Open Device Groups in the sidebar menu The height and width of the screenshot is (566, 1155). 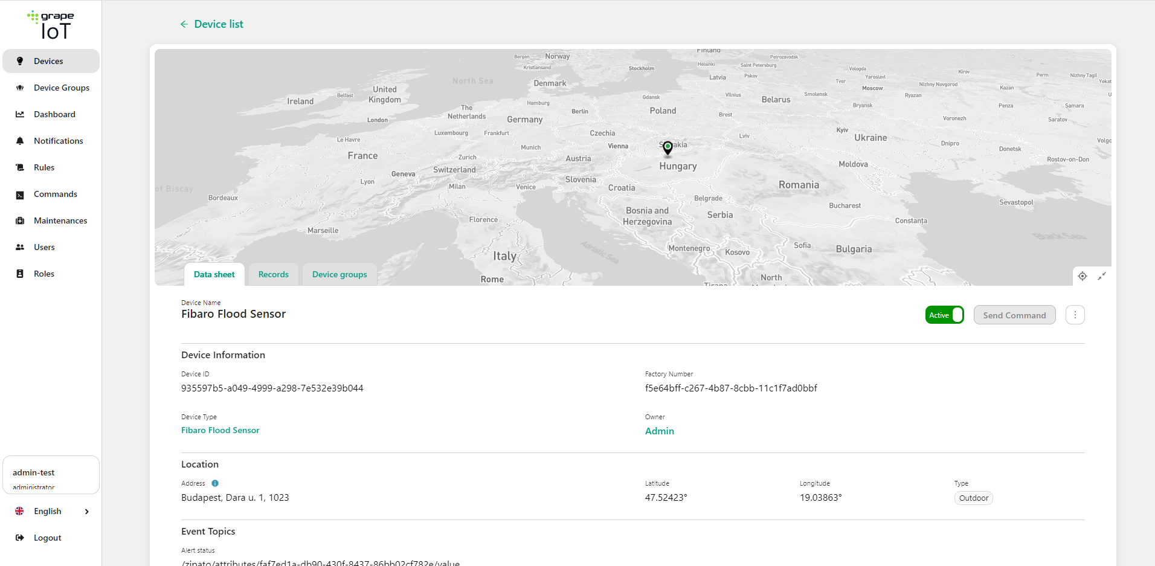point(51,88)
